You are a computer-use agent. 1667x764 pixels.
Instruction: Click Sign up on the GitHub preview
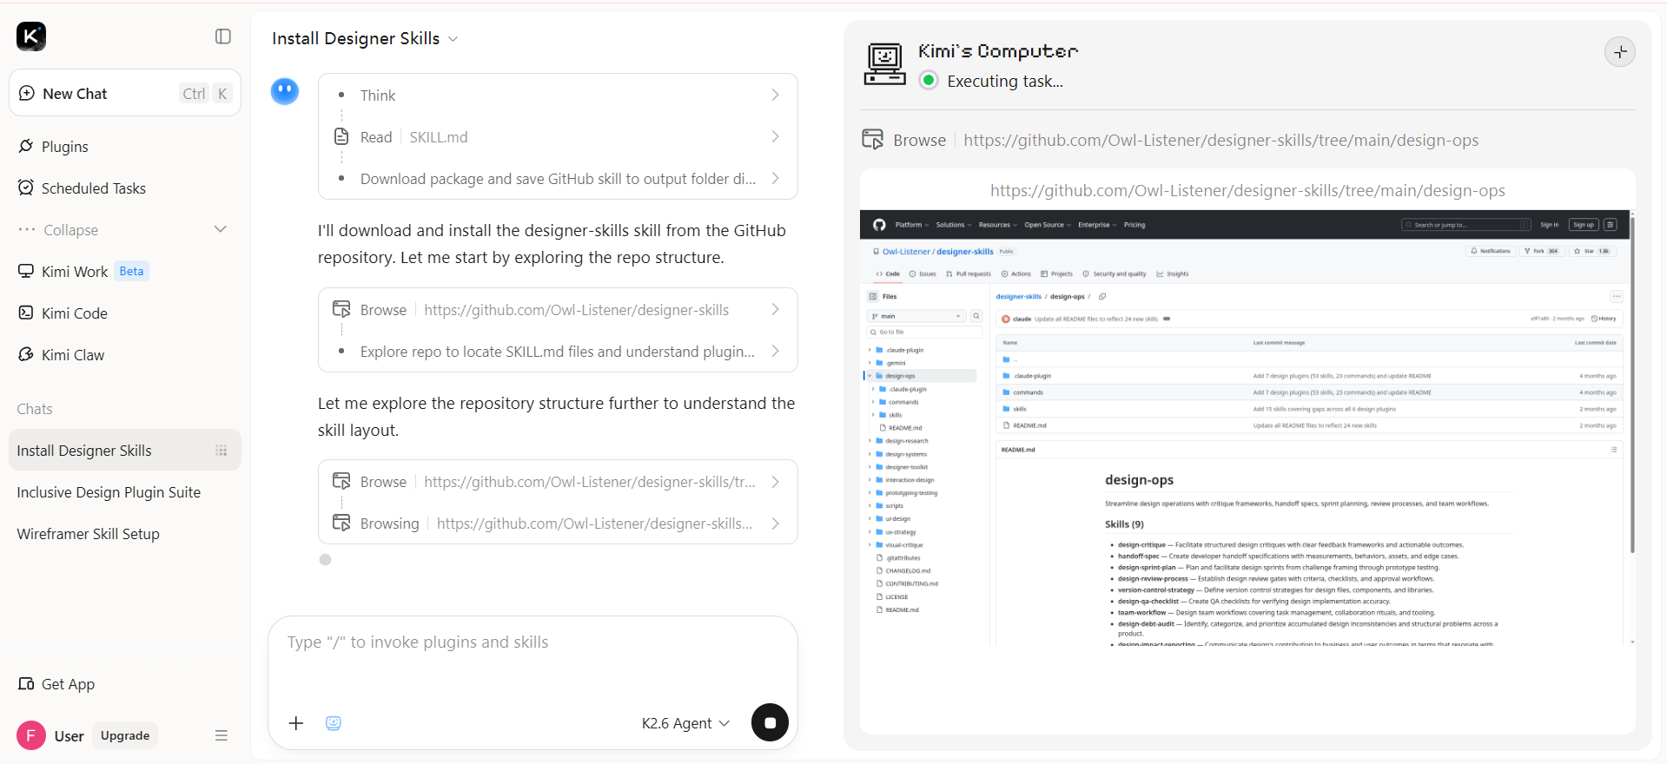pyautogui.click(x=1584, y=225)
